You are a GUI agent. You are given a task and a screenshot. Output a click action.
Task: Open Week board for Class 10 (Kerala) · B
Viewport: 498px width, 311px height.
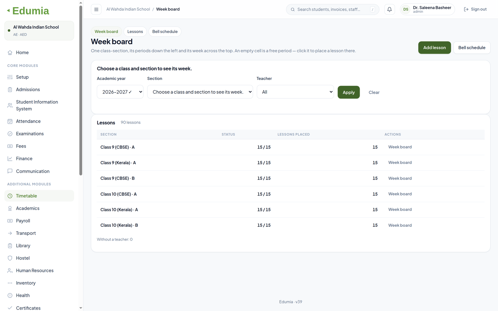coord(400,225)
